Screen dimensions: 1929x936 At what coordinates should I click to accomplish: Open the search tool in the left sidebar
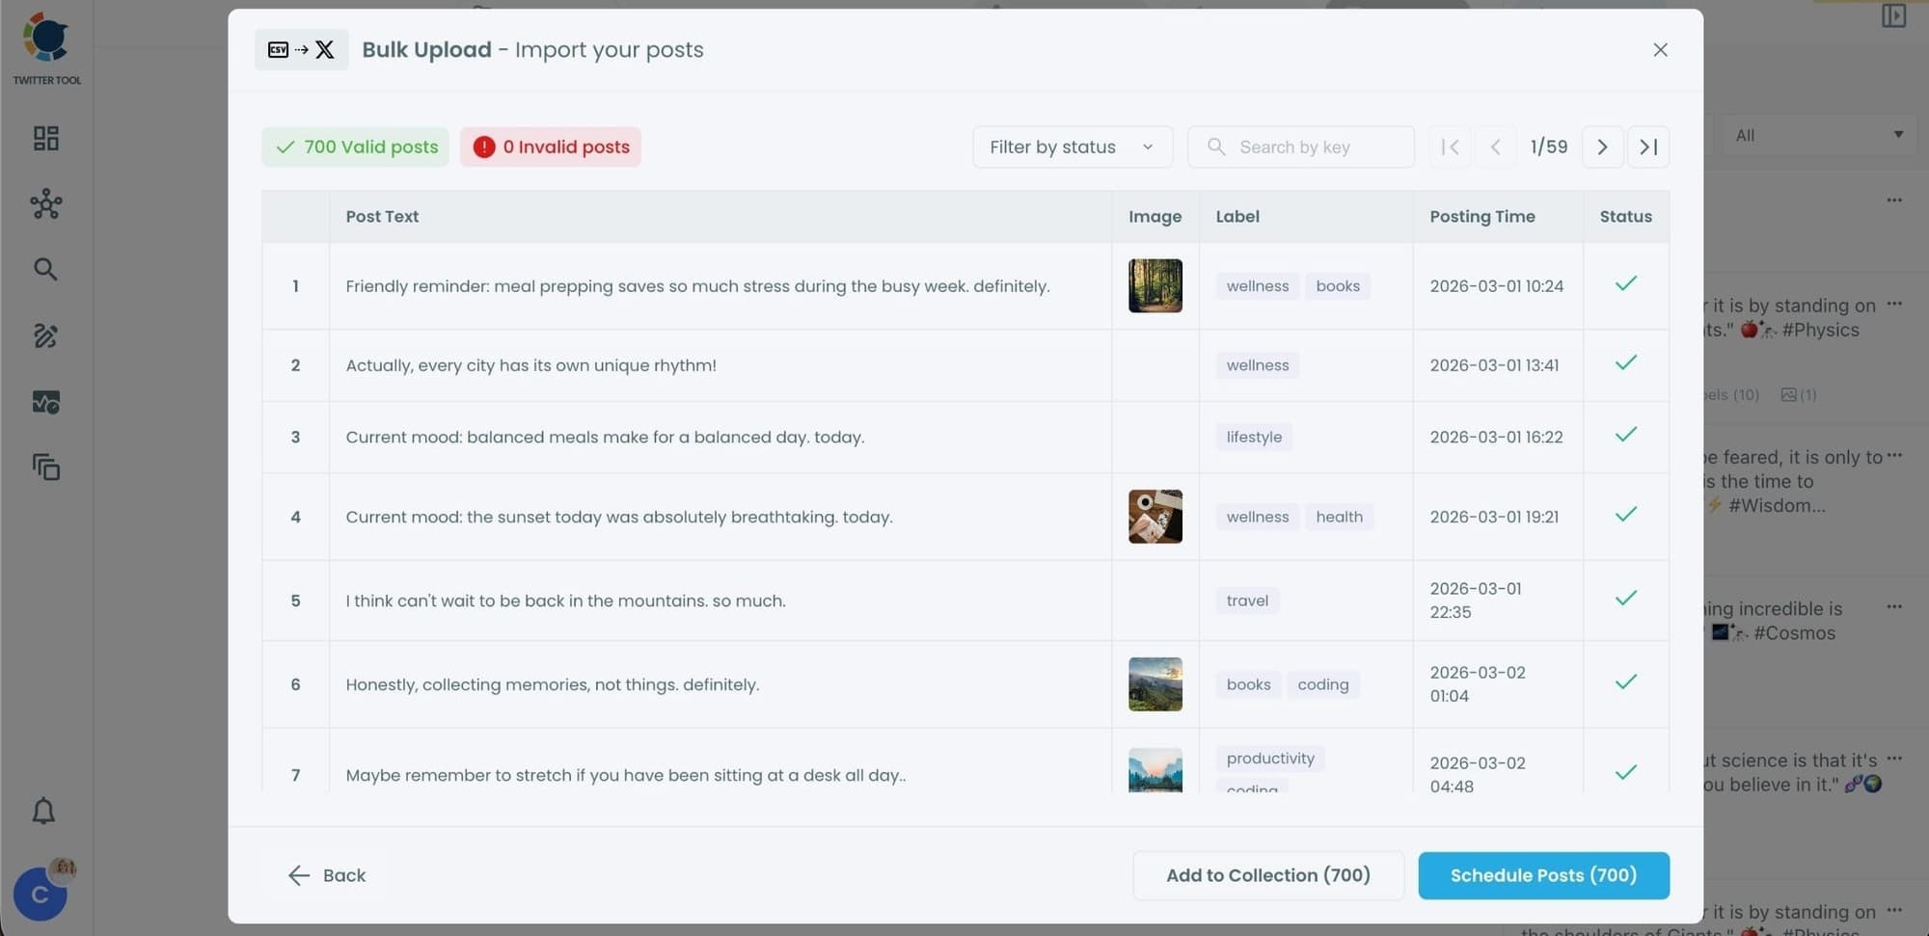click(x=44, y=269)
